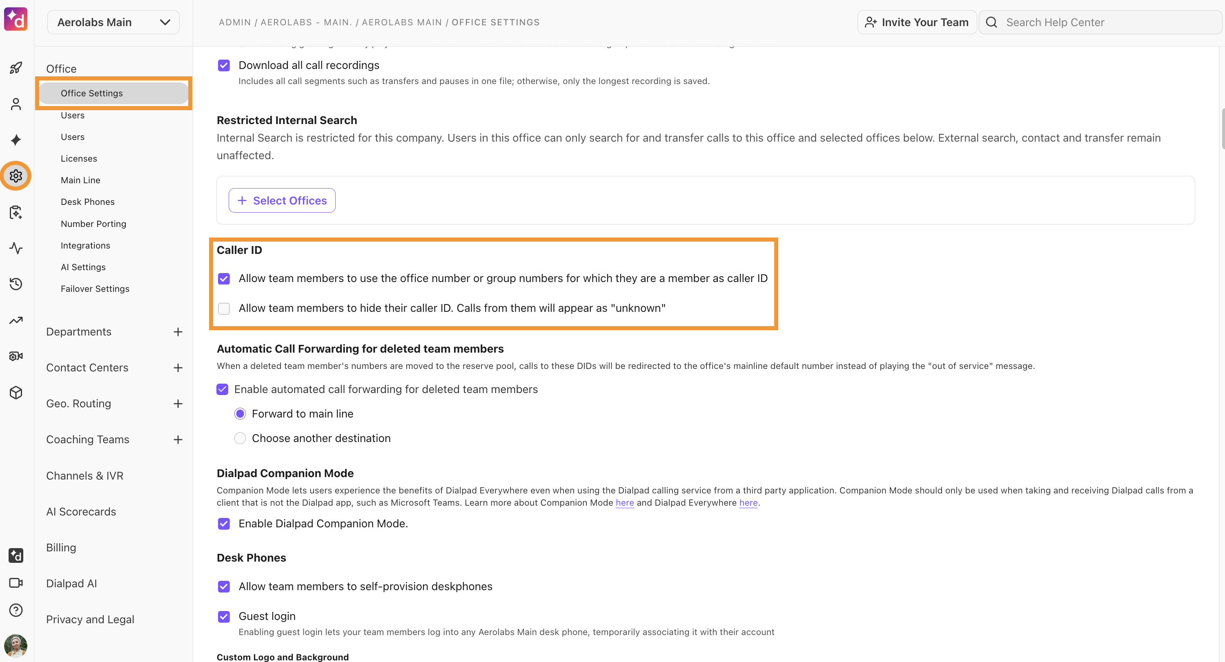Focus the Search Help Center field
Image resolution: width=1225 pixels, height=662 pixels.
pos(1100,22)
